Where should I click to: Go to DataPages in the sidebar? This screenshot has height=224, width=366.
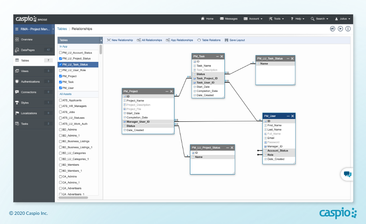click(x=27, y=50)
